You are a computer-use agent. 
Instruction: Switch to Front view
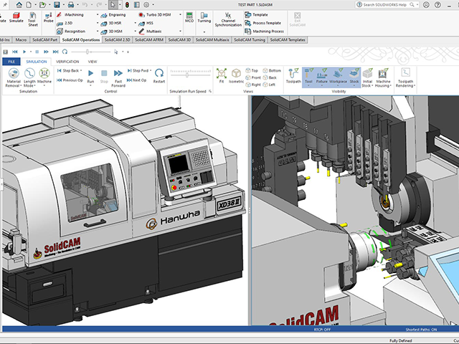253,77
